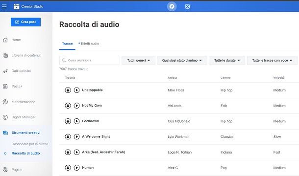This screenshot has width=299, height=176.
Task: Click the track title Human
Action: (x=88, y=168)
